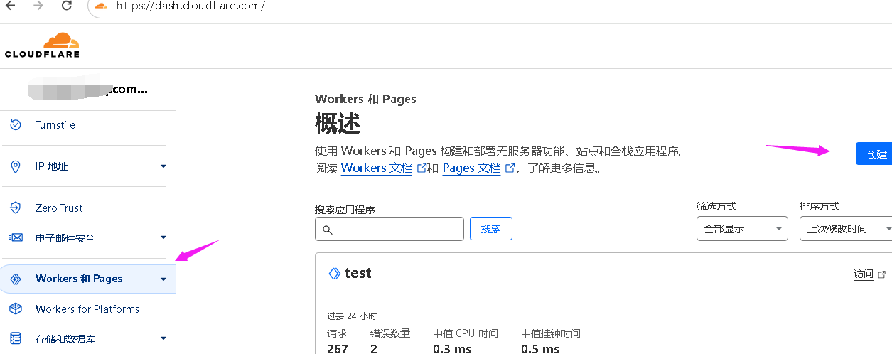This screenshot has height=354, width=892.
Task: Click the browser forward arrow
Action: (38, 6)
